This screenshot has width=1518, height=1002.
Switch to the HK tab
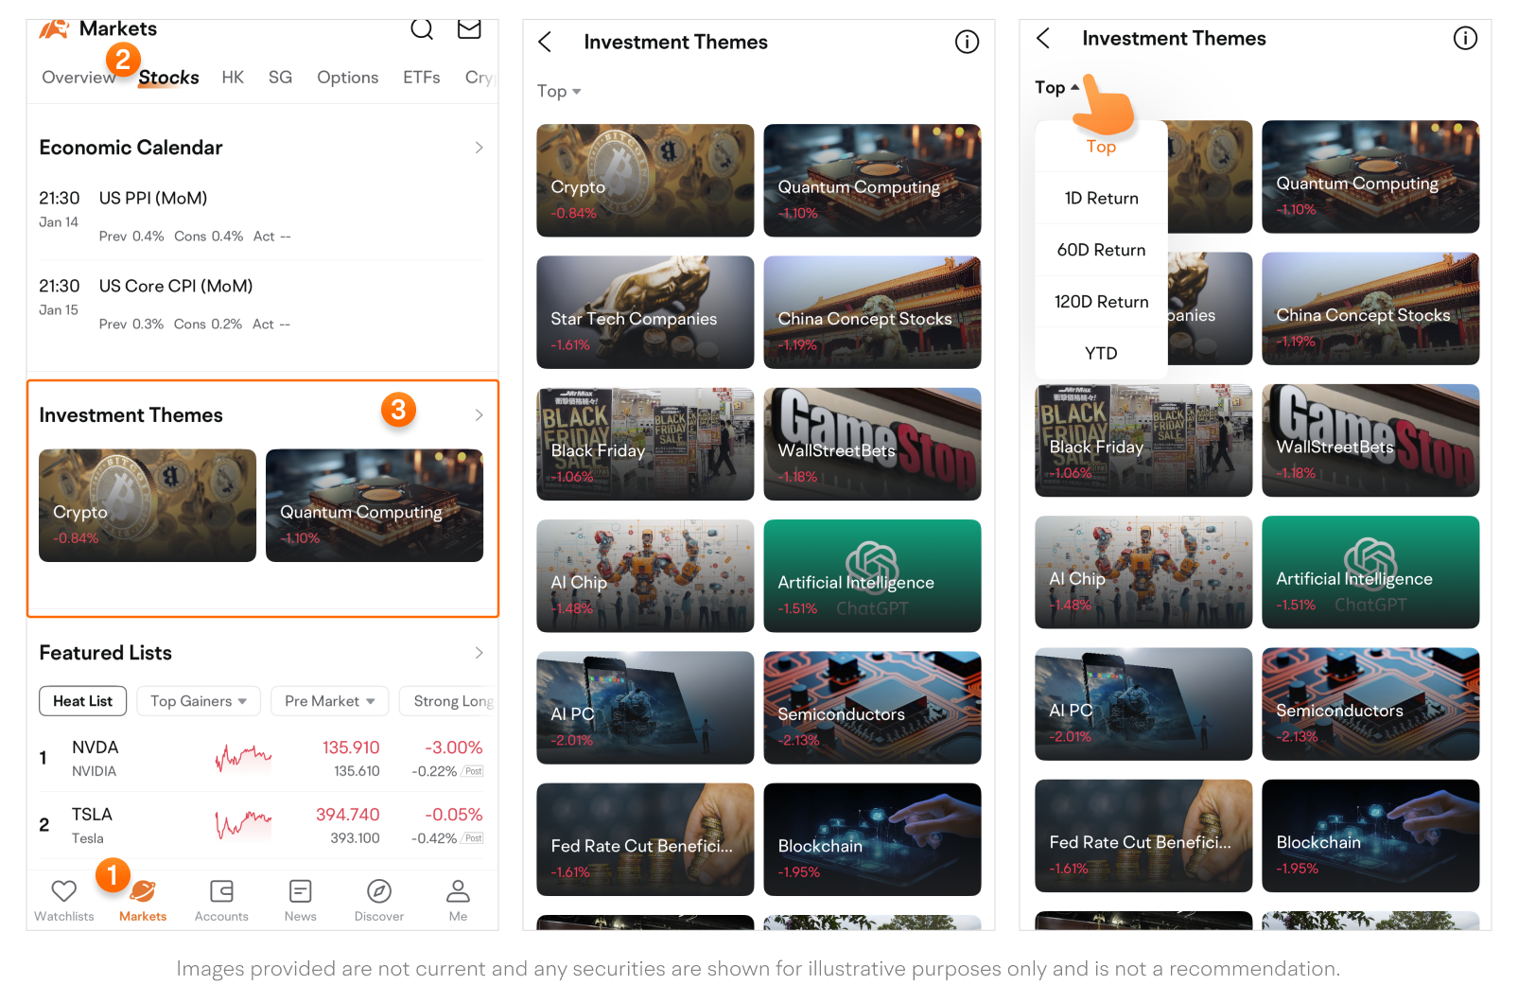[x=233, y=78]
